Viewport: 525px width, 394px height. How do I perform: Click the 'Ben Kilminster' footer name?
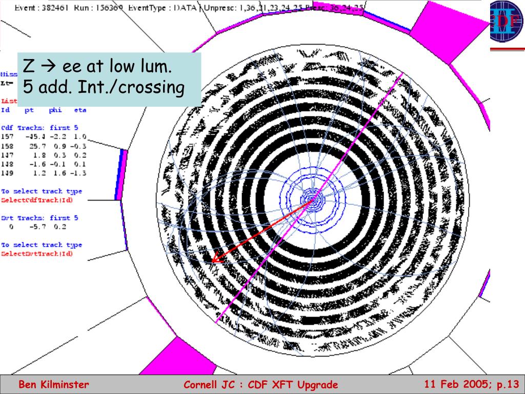click(x=54, y=384)
